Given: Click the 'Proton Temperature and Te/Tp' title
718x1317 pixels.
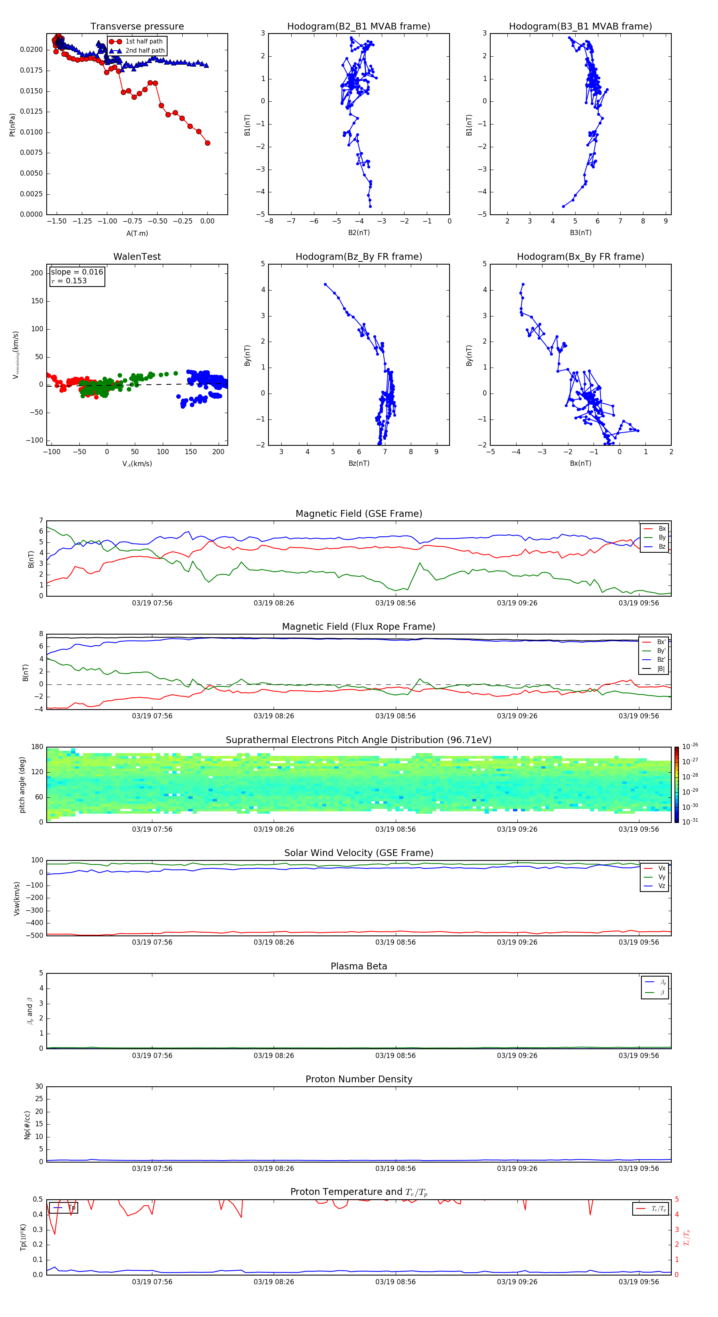Looking at the screenshot, I should pos(359,1192).
